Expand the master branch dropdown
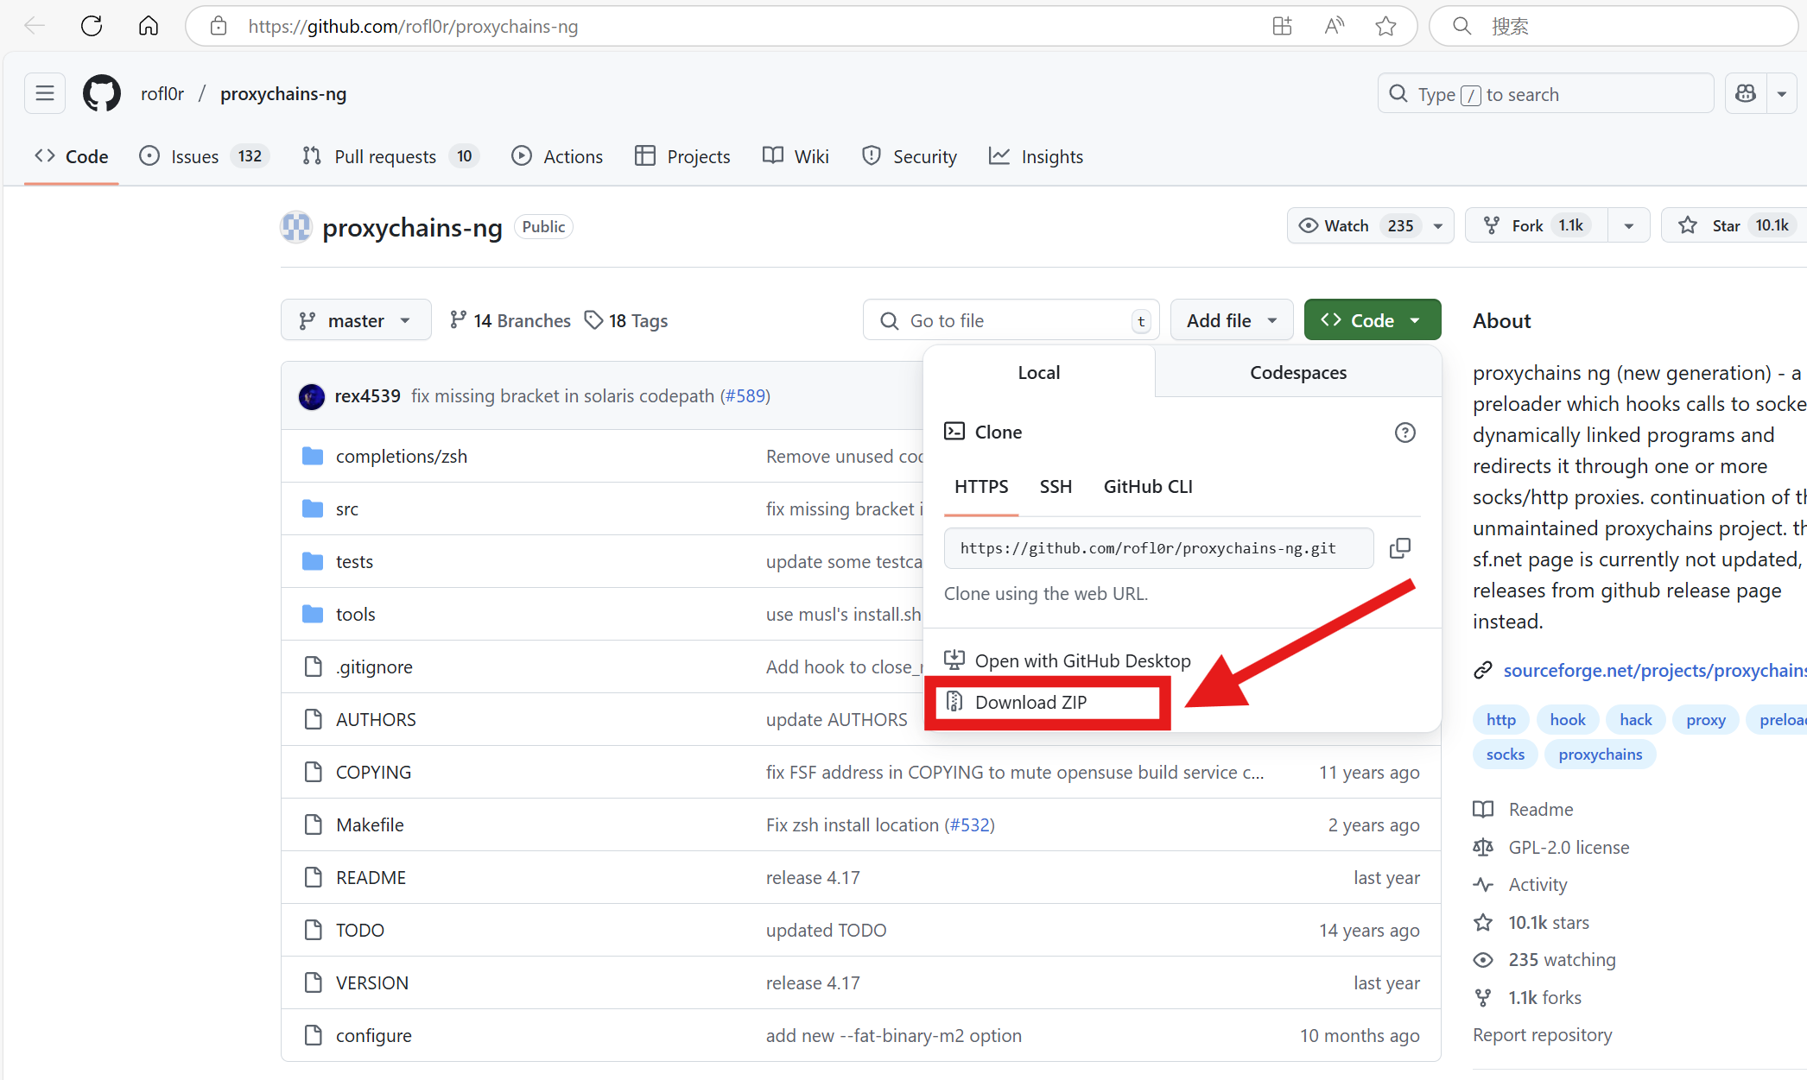Viewport: 1807px width, 1080px height. tap(356, 320)
